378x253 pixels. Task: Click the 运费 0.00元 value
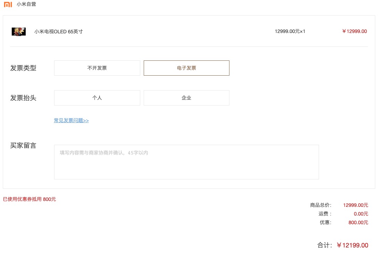coord(361,214)
